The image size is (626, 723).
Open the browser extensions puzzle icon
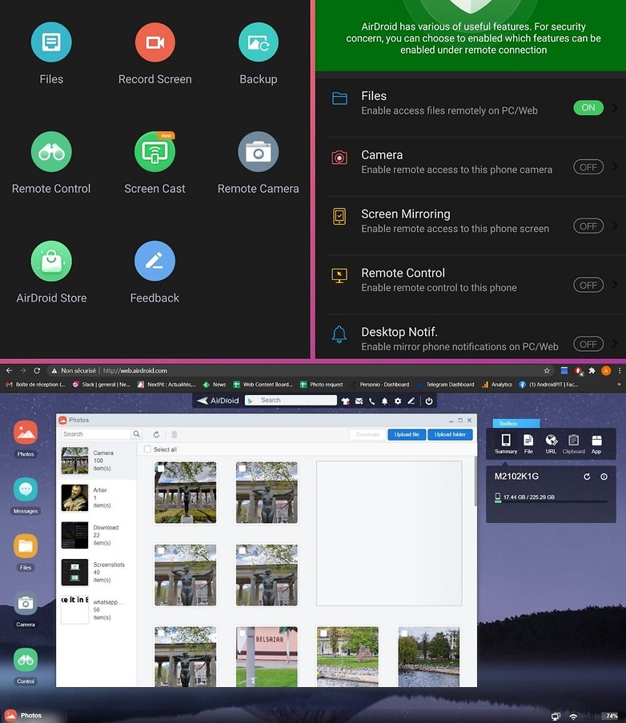tap(592, 371)
